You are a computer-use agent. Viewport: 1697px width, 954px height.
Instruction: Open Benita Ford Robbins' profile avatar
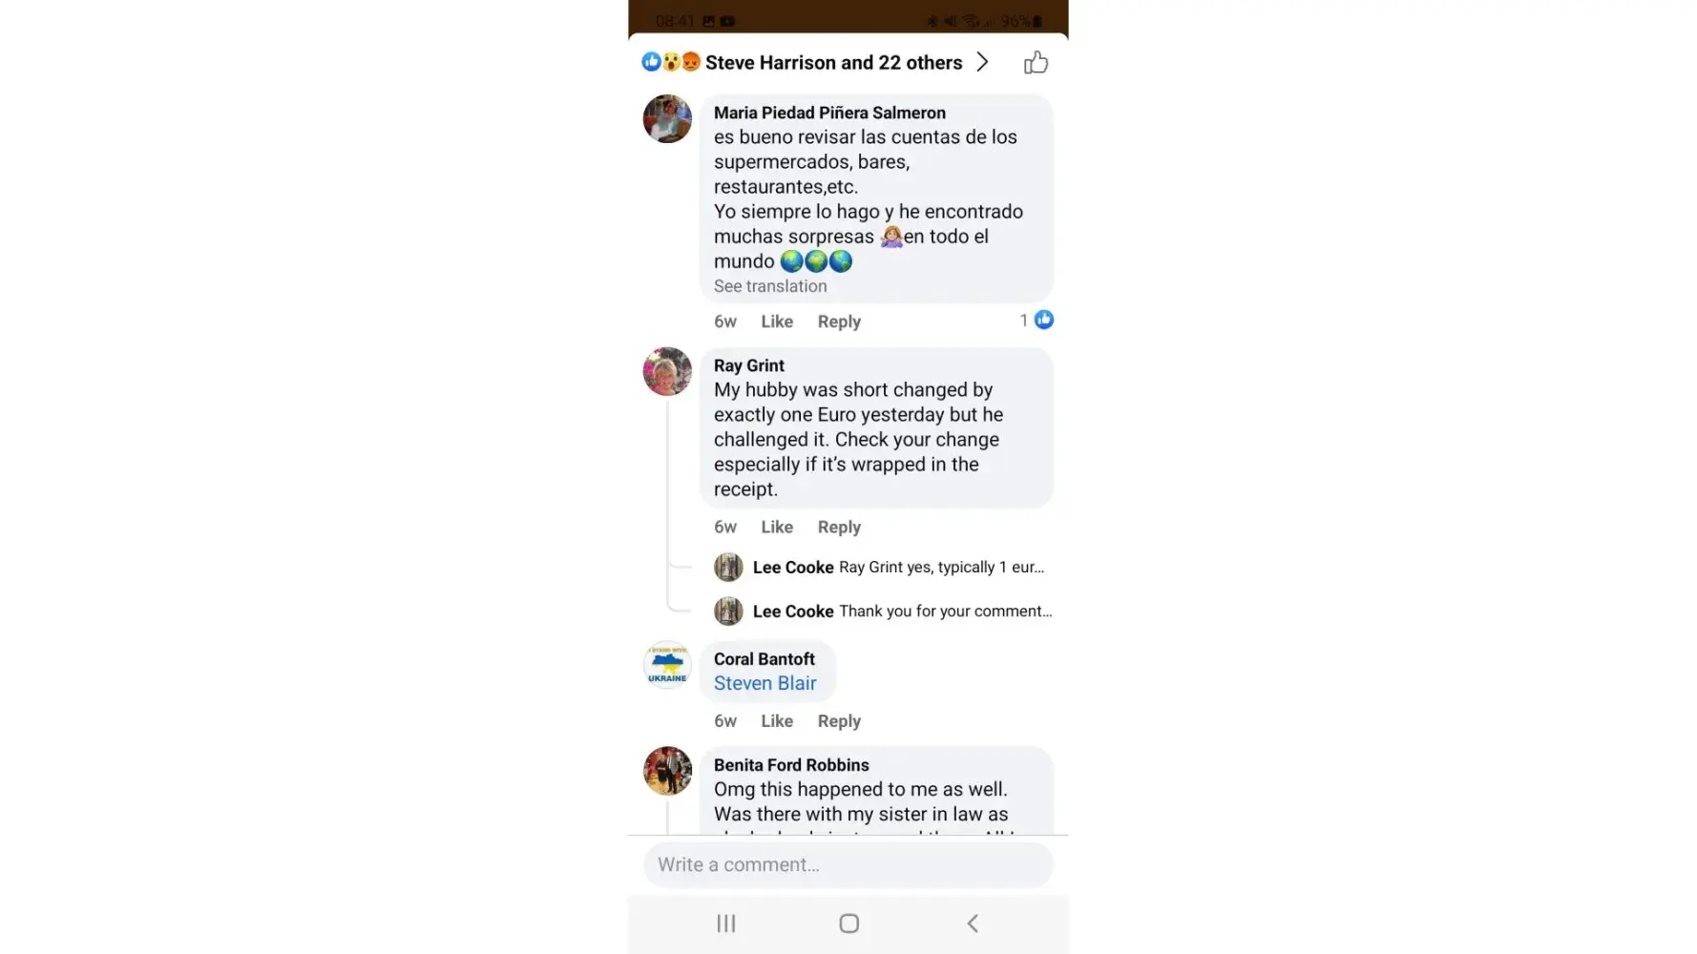click(x=667, y=771)
